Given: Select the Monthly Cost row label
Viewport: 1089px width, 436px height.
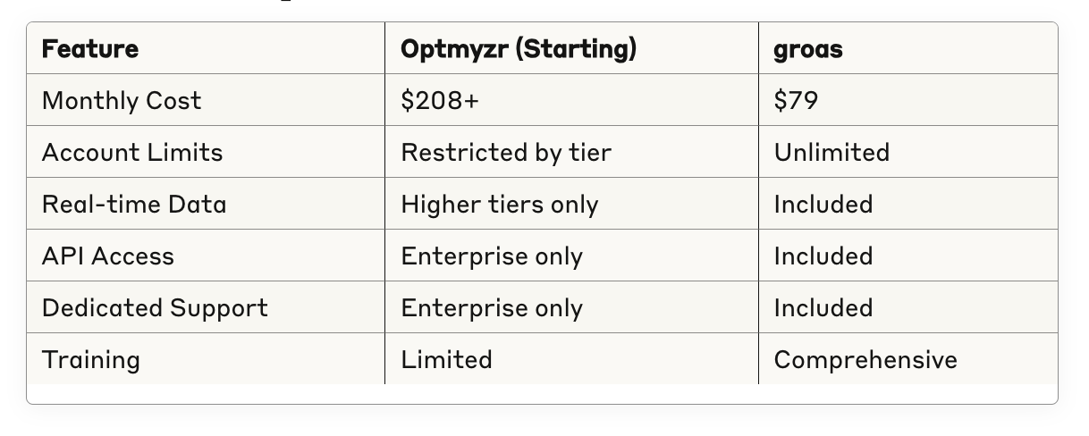Looking at the screenshot, I should (x=122, y=100).
